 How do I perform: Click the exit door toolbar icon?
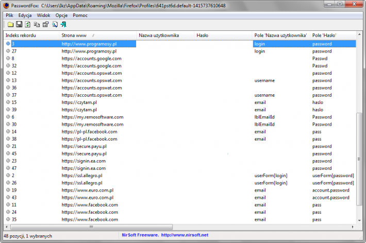coord(63,24)
